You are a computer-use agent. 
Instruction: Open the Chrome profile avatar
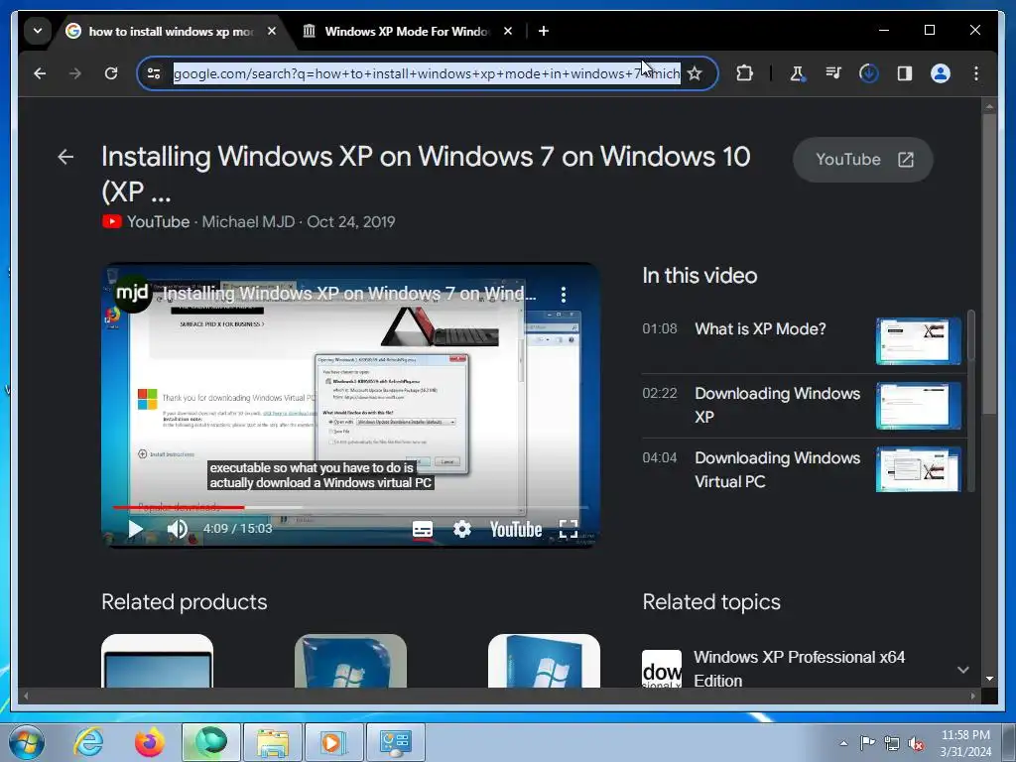click(941, 73)
